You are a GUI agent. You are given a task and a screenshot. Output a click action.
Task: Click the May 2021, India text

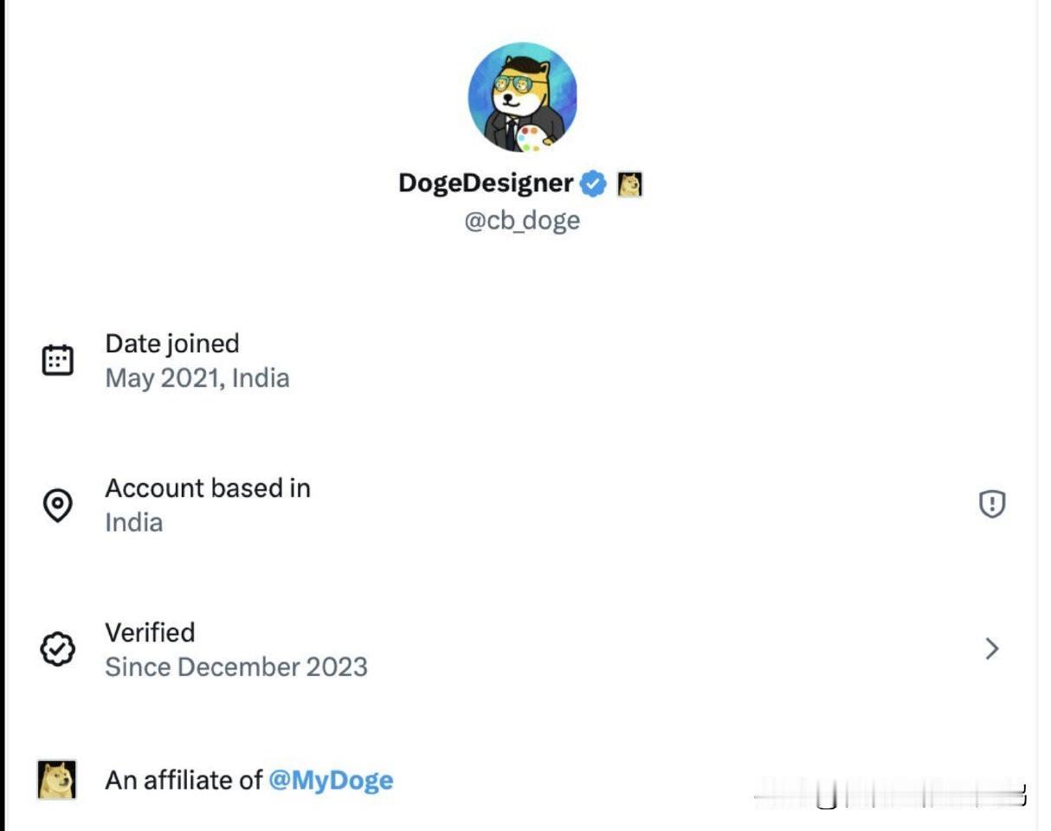click(x=197, y=378)
